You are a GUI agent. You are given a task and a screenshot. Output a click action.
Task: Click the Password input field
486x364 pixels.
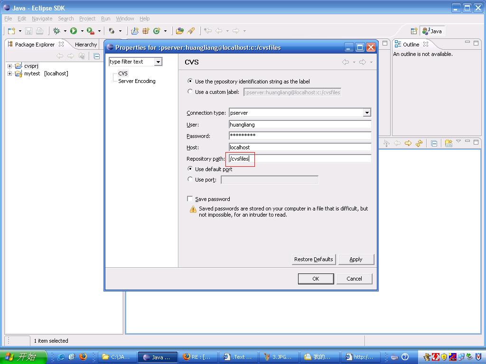300,136
